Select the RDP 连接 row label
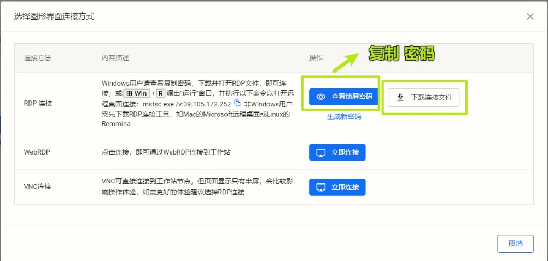Image resolution: width=548 pixels, height=261 pixels. point(38,104)
